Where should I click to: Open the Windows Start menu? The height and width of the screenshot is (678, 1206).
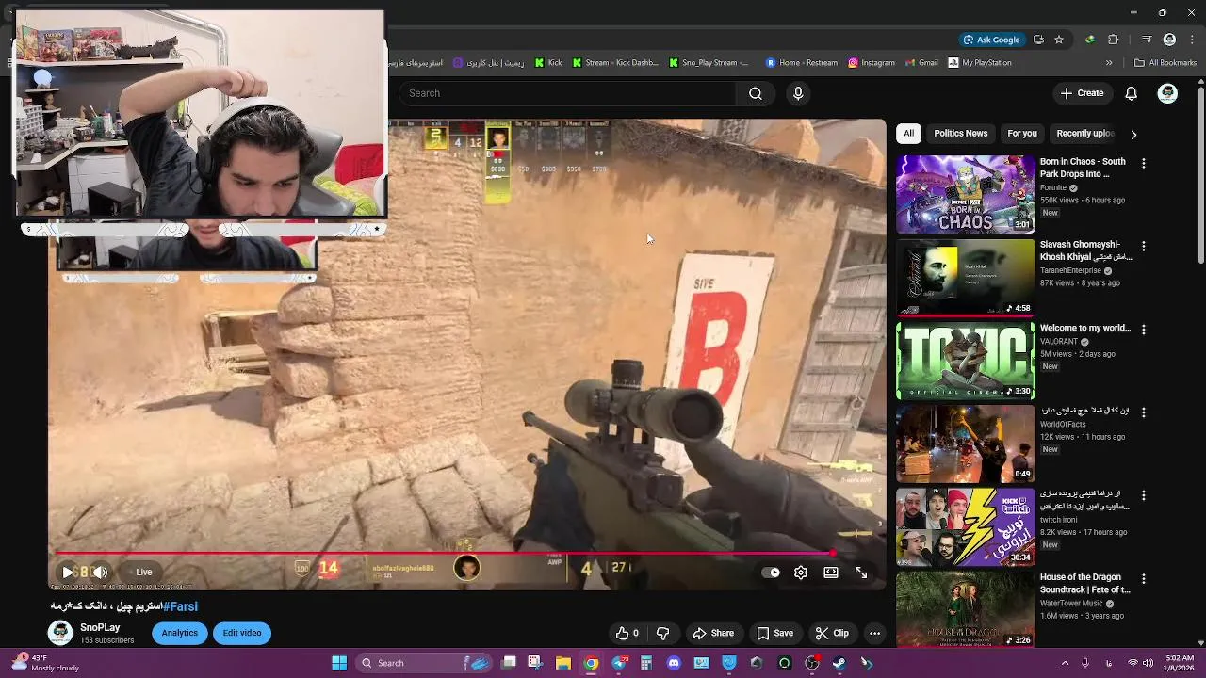click(339, 663)
